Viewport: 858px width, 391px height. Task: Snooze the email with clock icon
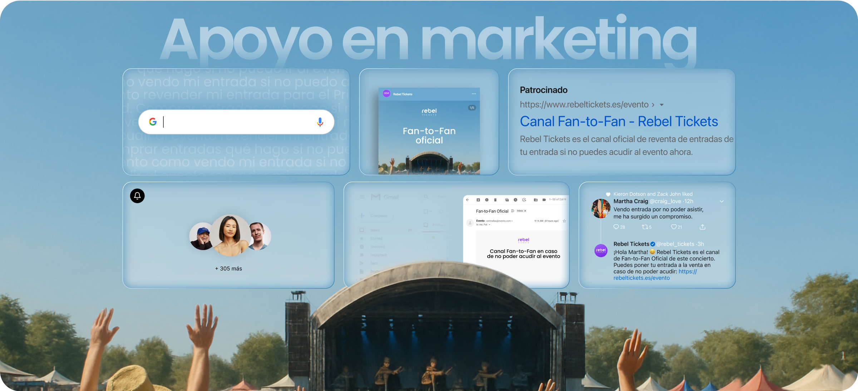515,200
